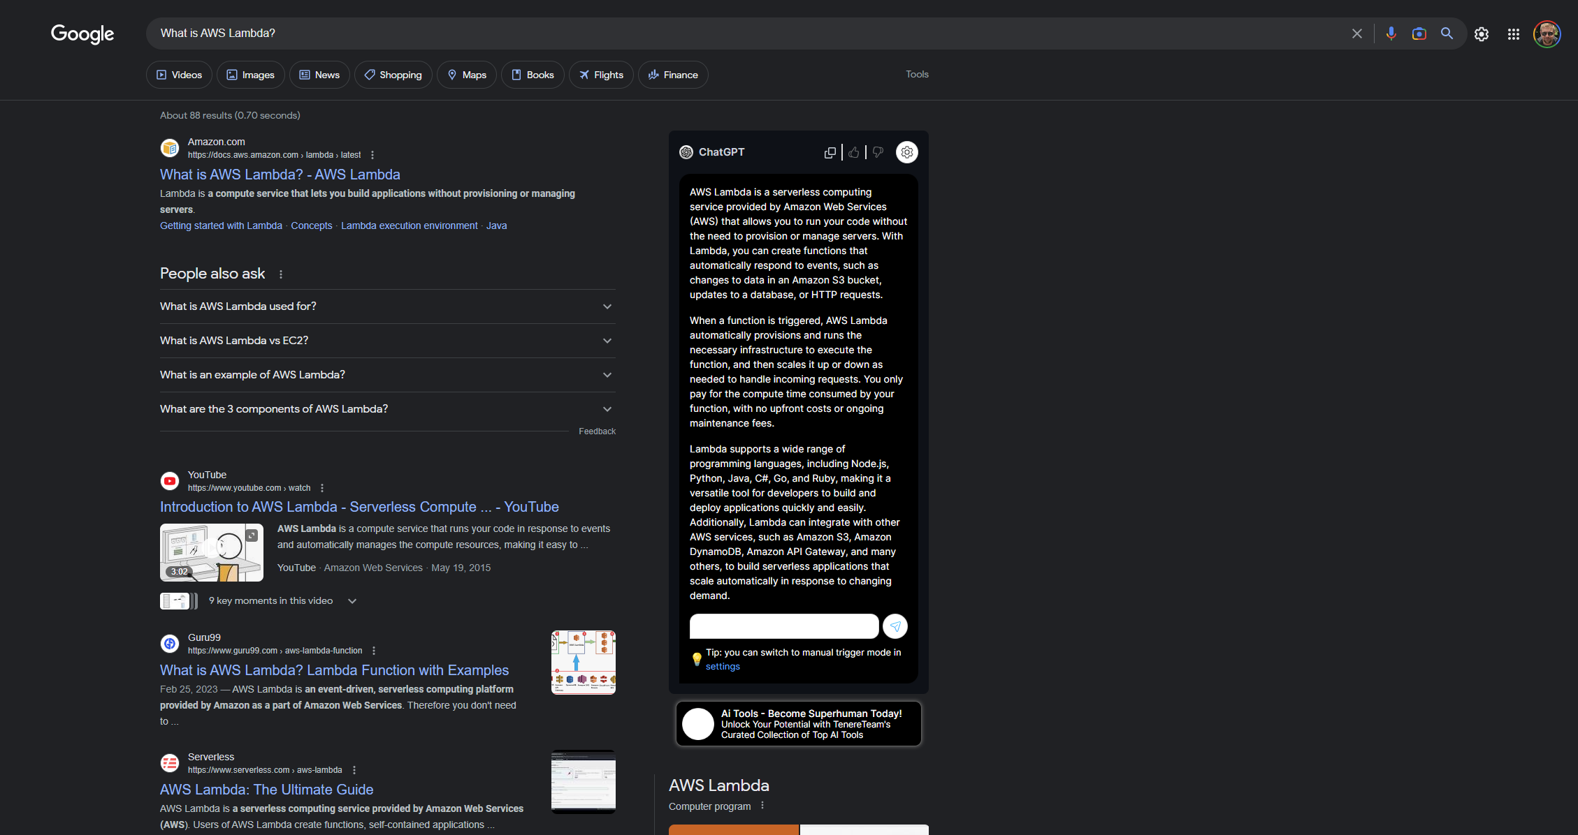
Task: Click the Tools menu option
Action: pos(916,74)
